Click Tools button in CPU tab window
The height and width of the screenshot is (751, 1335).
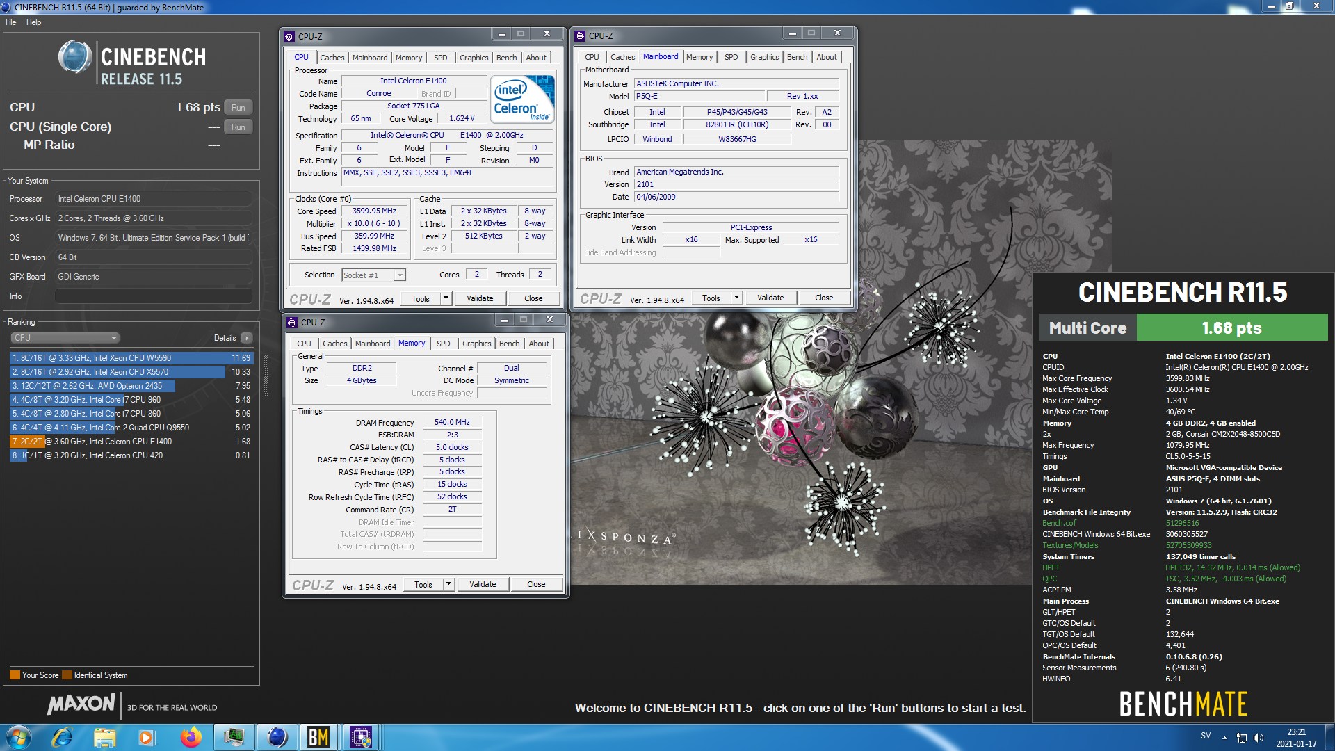(x=421, y=298)
